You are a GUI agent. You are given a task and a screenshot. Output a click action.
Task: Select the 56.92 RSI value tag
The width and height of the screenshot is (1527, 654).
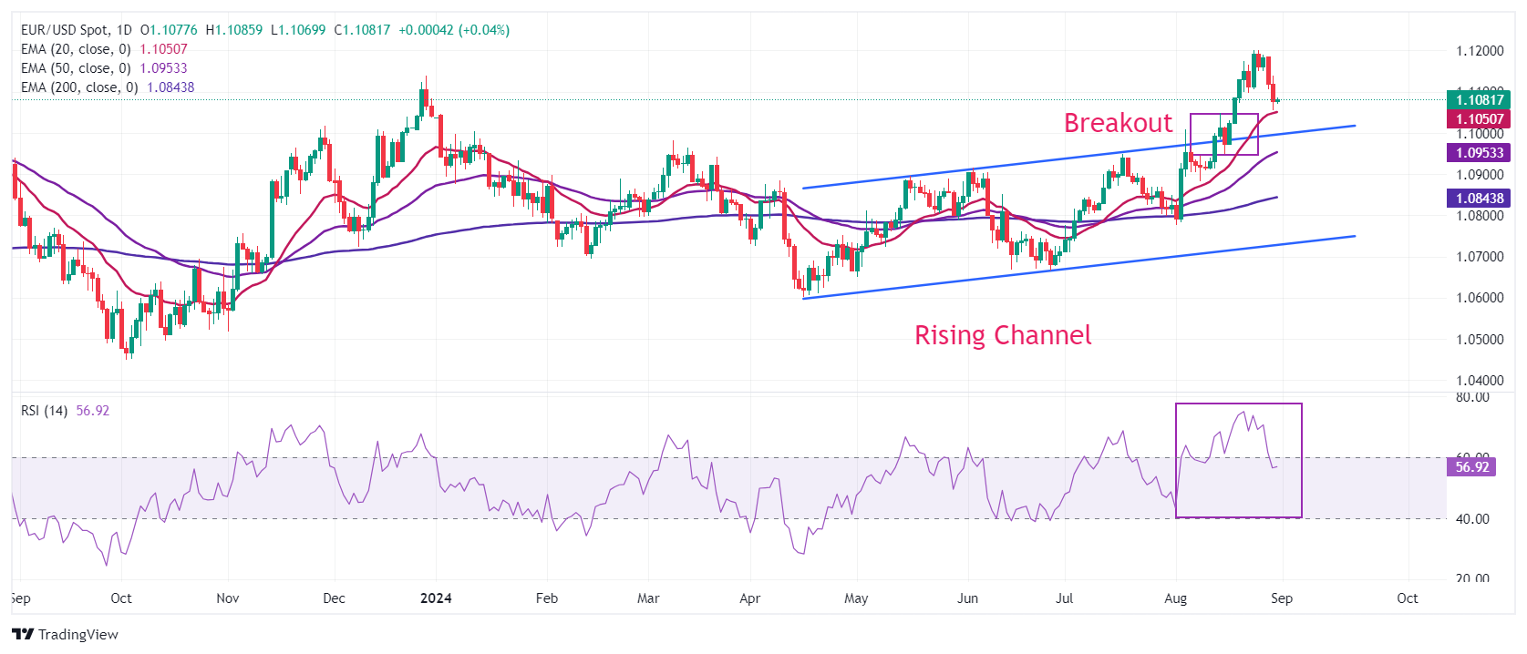click(1471, 467)
